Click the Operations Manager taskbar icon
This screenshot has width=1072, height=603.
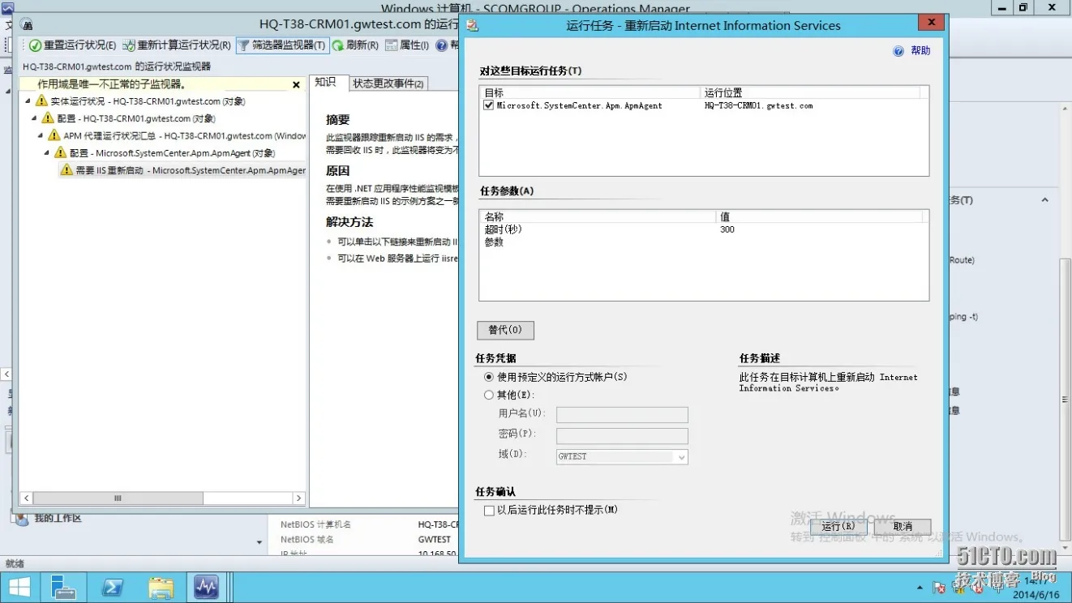click(206, 588)
